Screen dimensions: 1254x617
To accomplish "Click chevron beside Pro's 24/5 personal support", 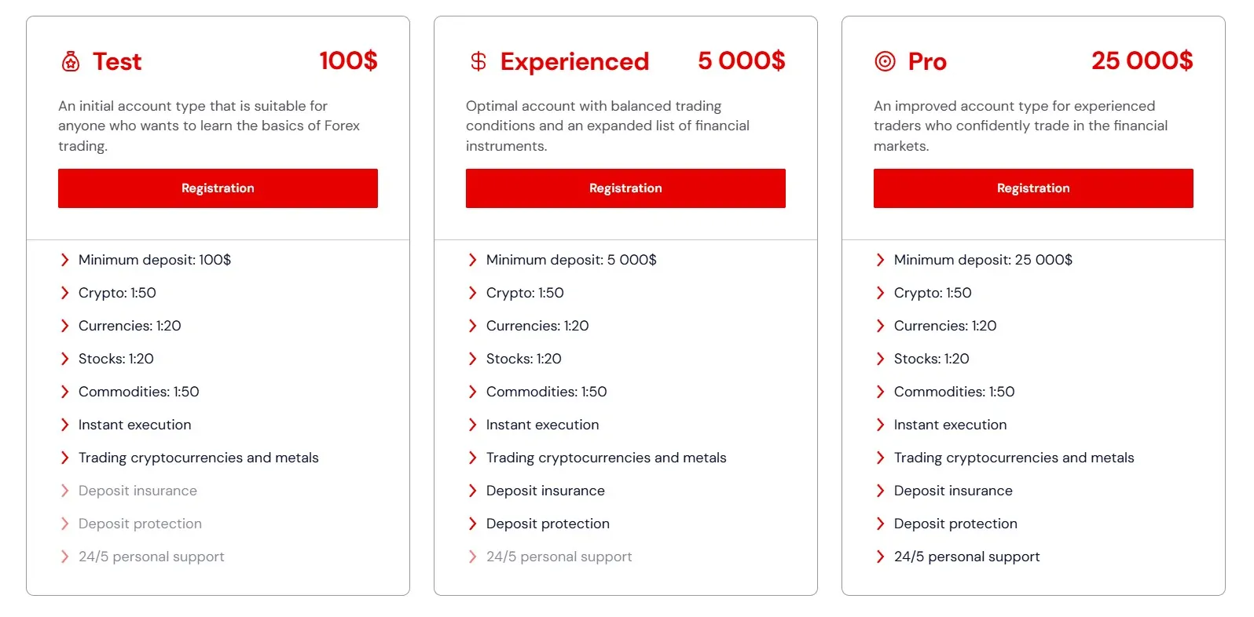I will 881,557.
